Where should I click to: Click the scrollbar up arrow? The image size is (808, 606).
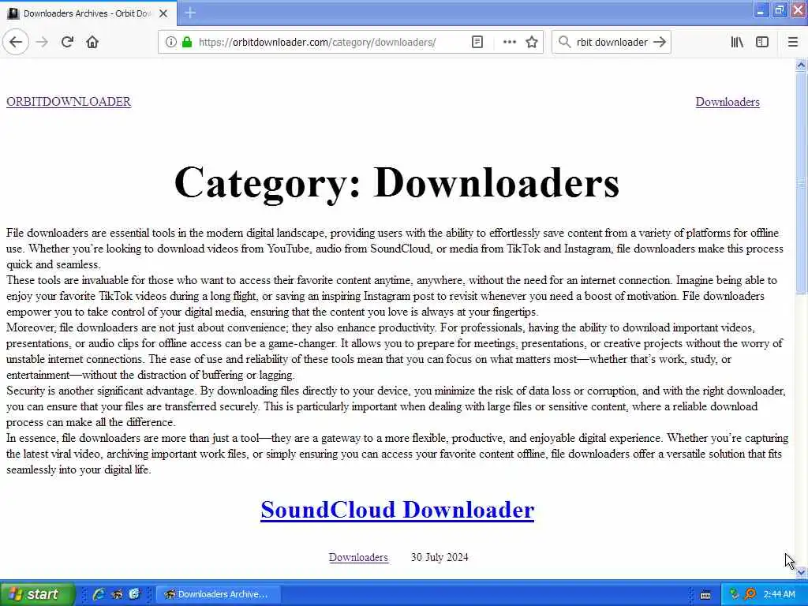coord(801,65)
